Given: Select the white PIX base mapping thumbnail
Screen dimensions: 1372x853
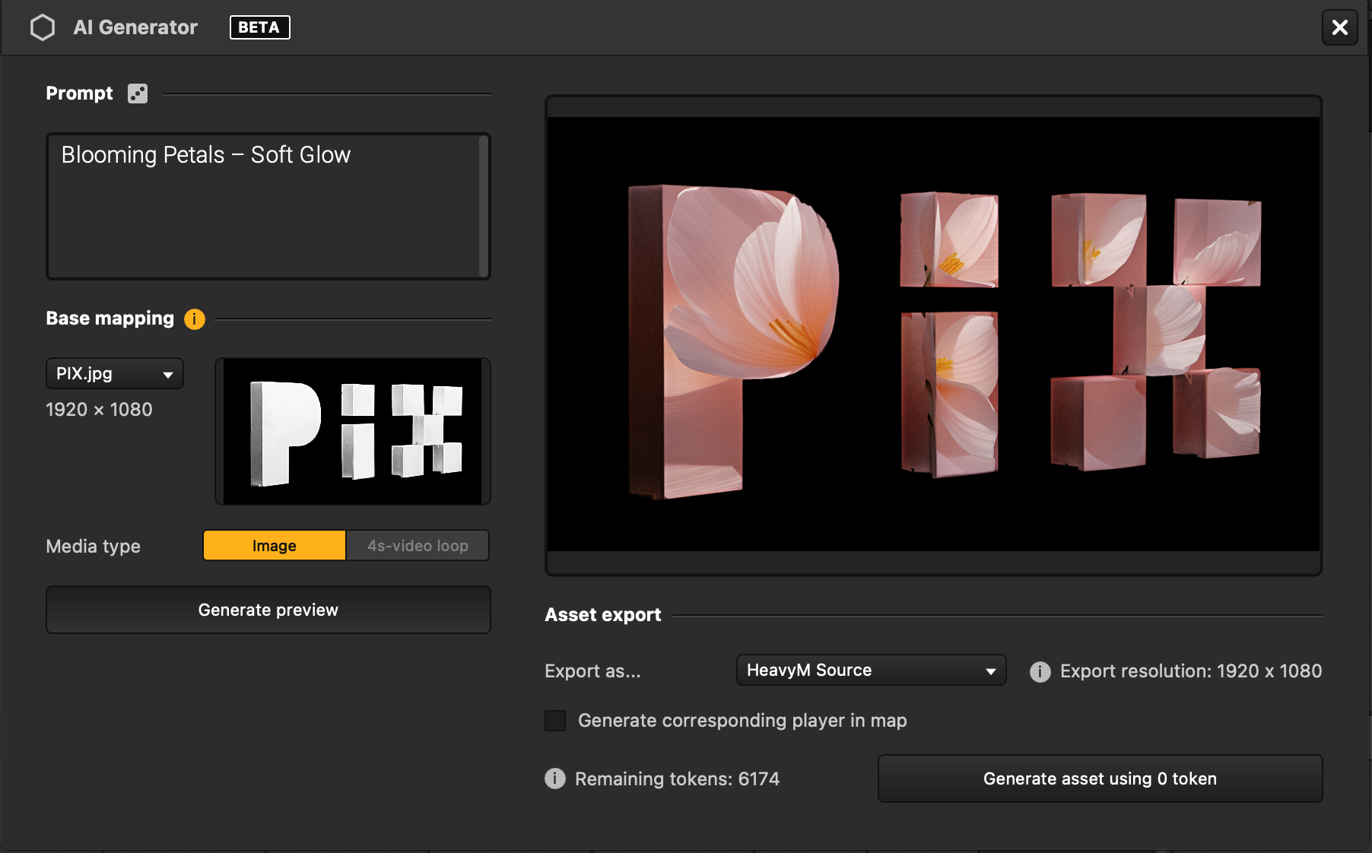Looking at the screenshot, I should coord(352,432).
